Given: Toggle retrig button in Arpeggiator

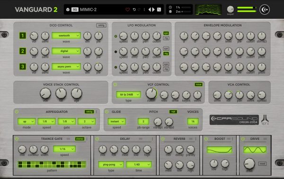Looking at the screenshot, I should click(x=89, y=112).
